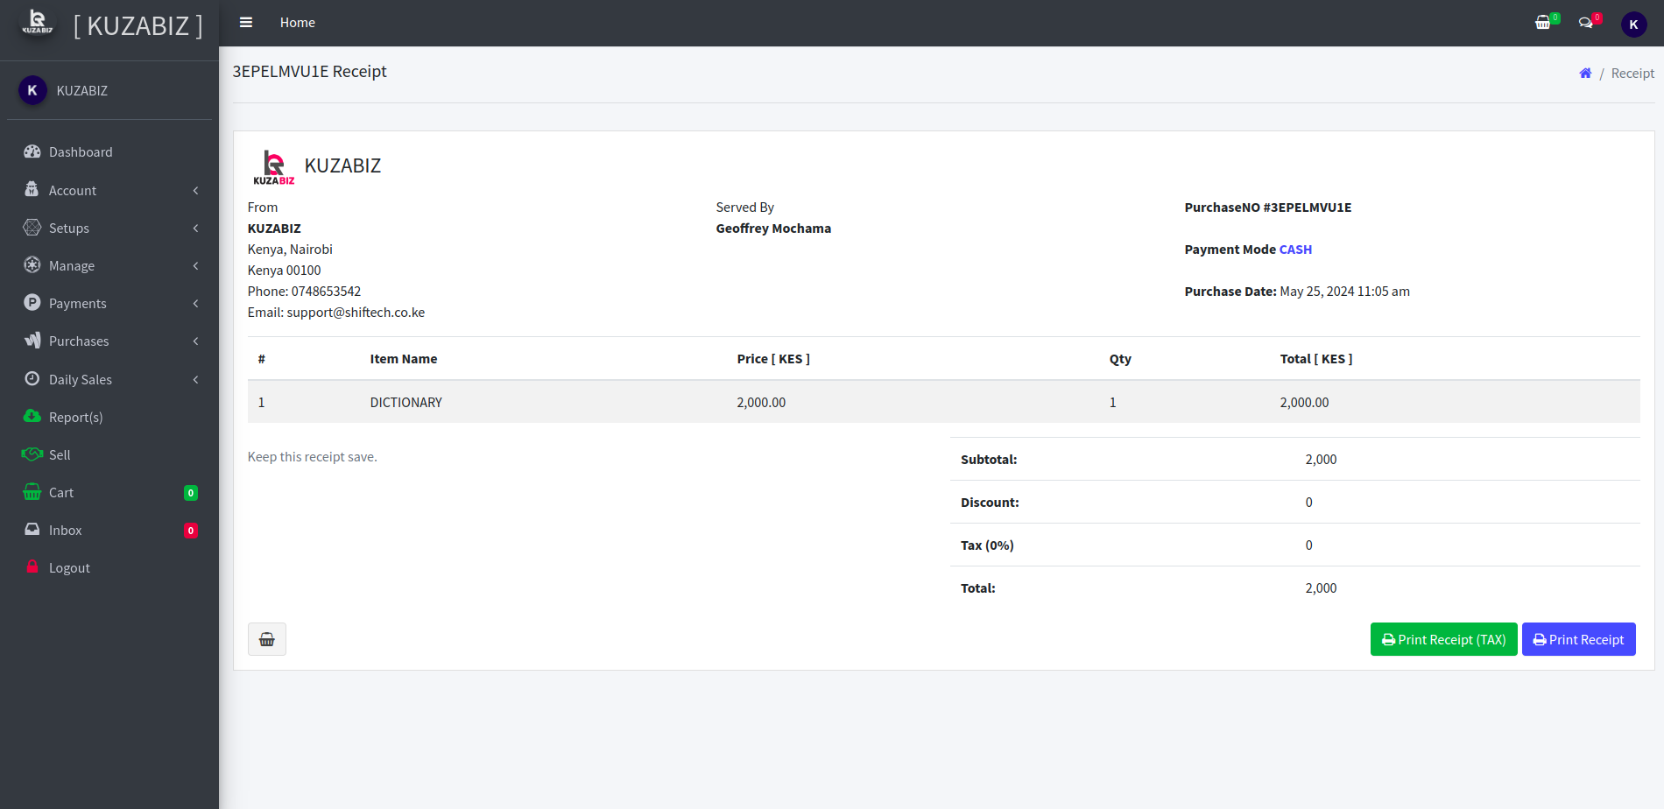Click the blue Print Receipt button
Screen dimensions: 1664x809
[x=1578, y=640]
